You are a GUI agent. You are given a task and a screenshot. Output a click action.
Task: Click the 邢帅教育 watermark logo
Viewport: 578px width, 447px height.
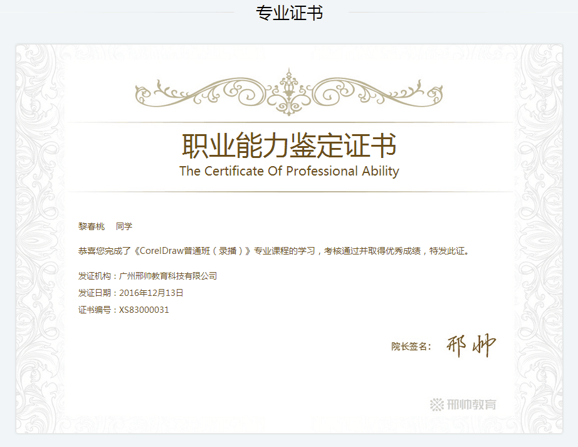[463, 404]
